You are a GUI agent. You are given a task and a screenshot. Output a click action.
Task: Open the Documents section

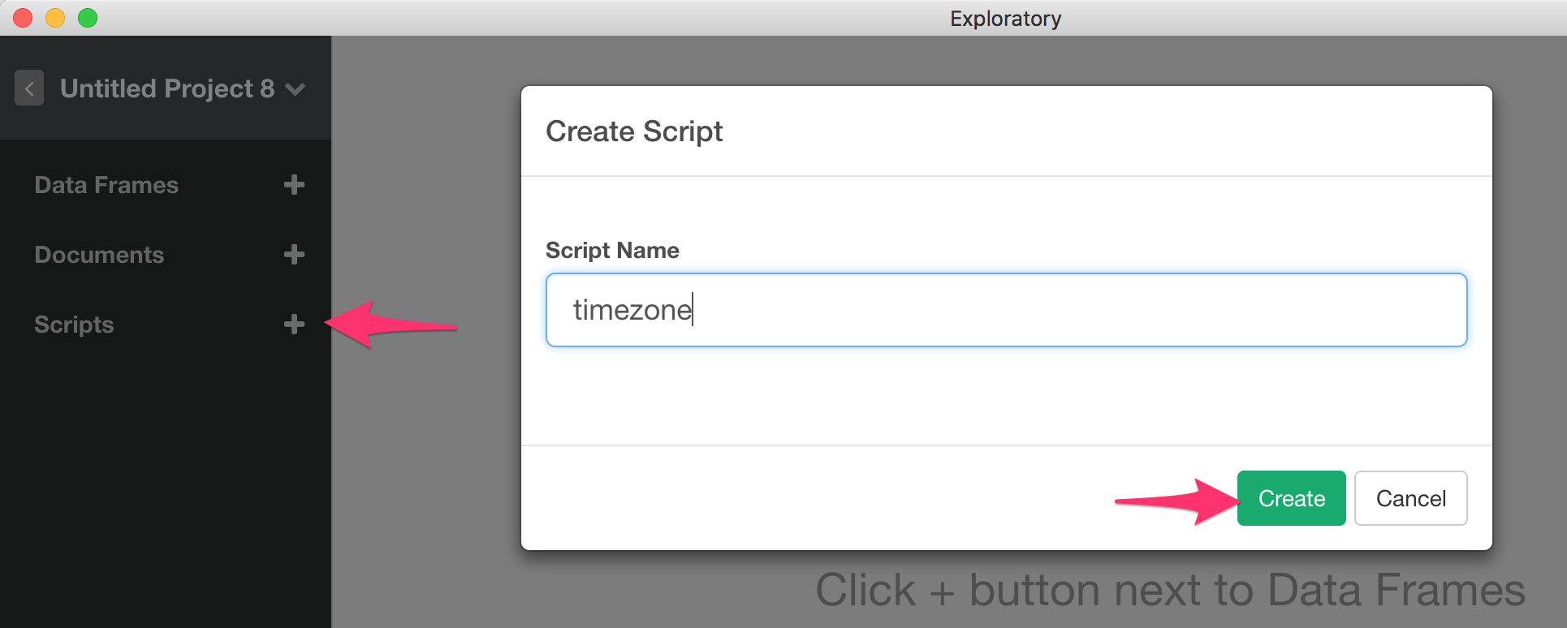point(99,255)
